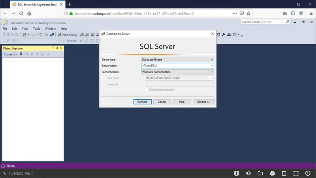
Task: Click the command window icon in toolbar
Action: pyautogui.click(x=235, y=35)
